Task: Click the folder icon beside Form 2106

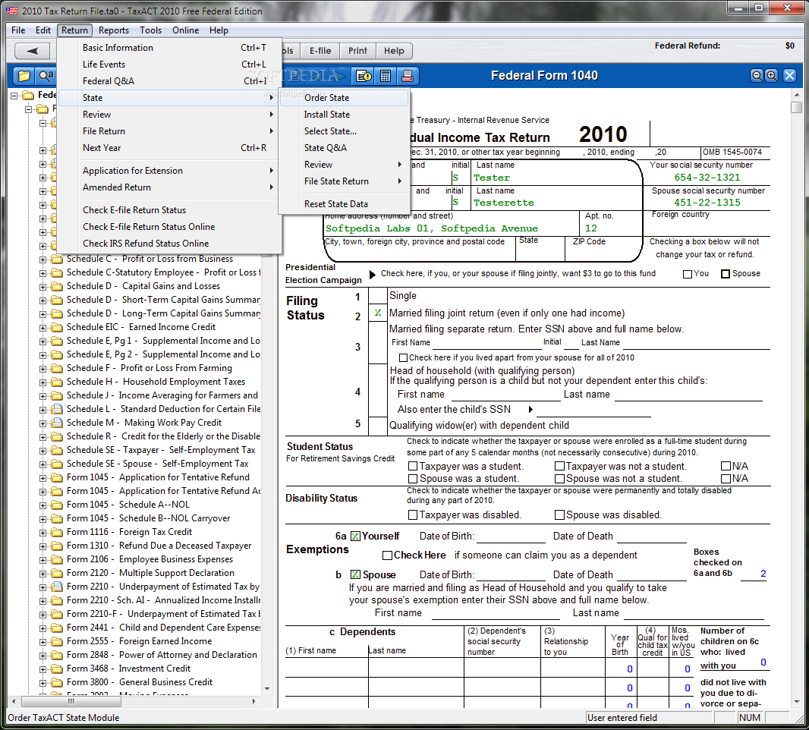Action: click(57, 559)
